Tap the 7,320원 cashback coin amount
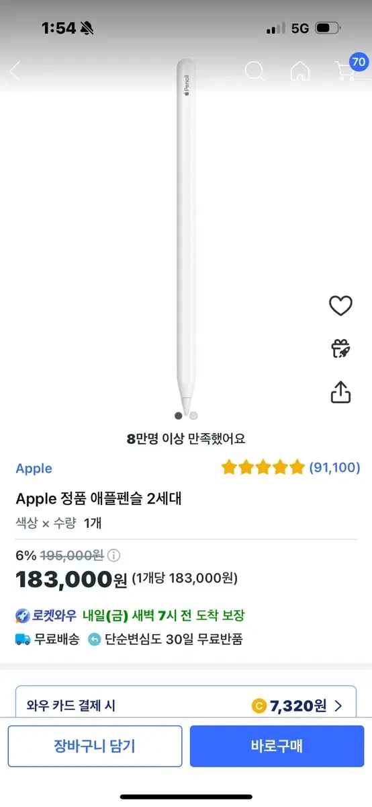This screenshot has width=372, height=807. [x=289, y=705]
